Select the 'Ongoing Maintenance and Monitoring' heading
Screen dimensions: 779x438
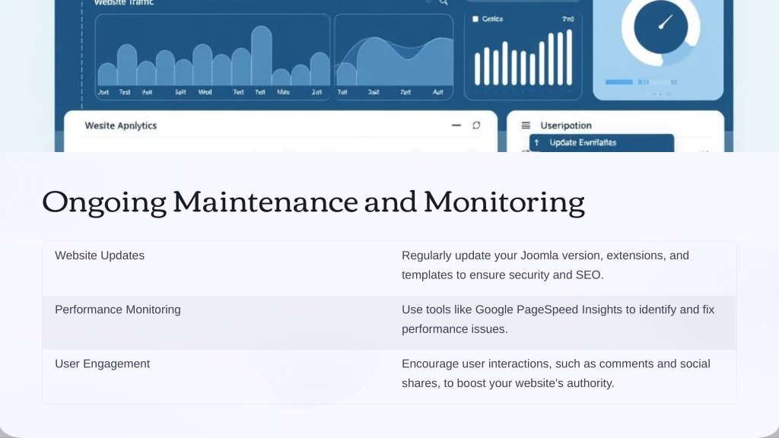pyautogui.click(x=313, y=202)
